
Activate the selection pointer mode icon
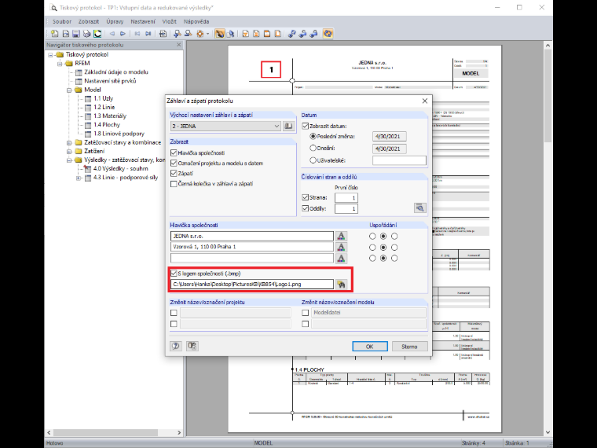(230, 34)
